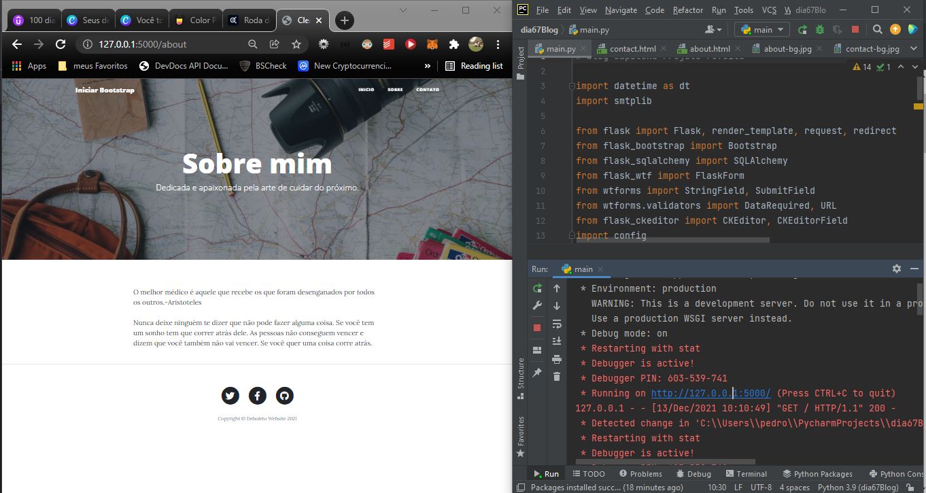Click the print icon in Run panel
This screenshot has height=493, width=926.
[x=557, y=359]
